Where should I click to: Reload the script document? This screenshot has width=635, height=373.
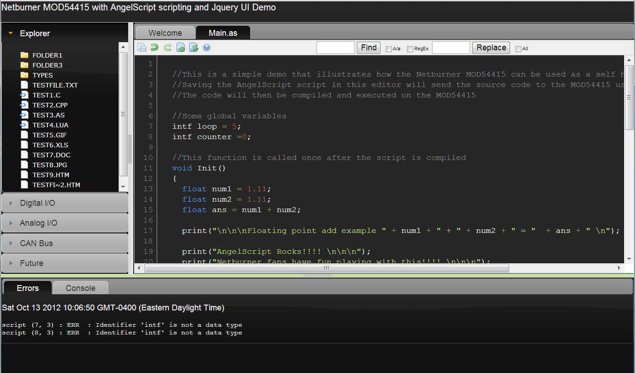tap(193, 47)
